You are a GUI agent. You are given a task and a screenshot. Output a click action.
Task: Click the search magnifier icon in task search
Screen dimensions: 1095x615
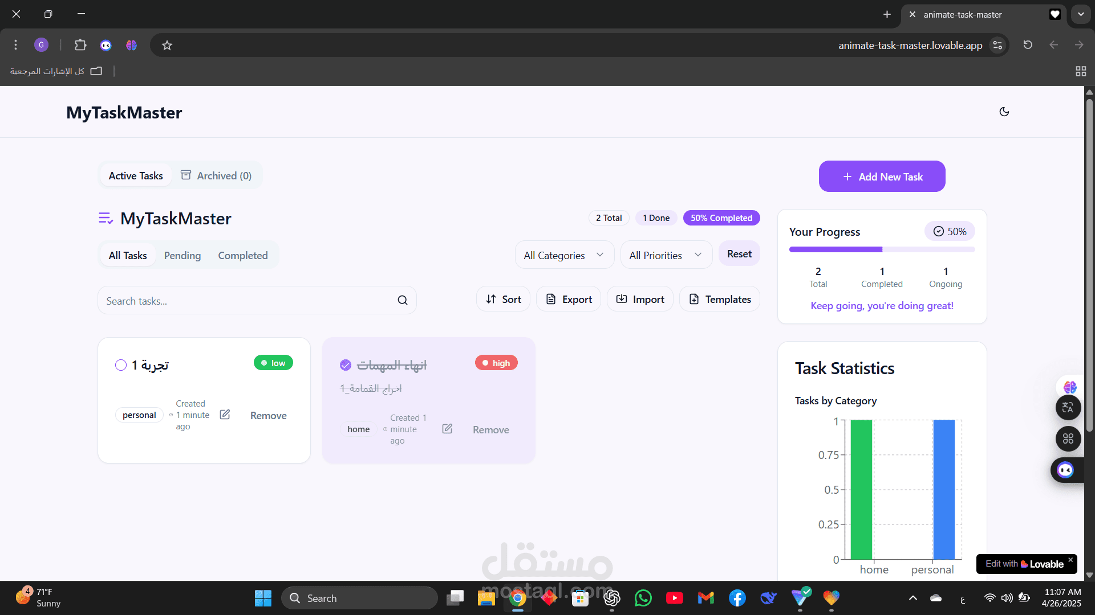[403, 301]
